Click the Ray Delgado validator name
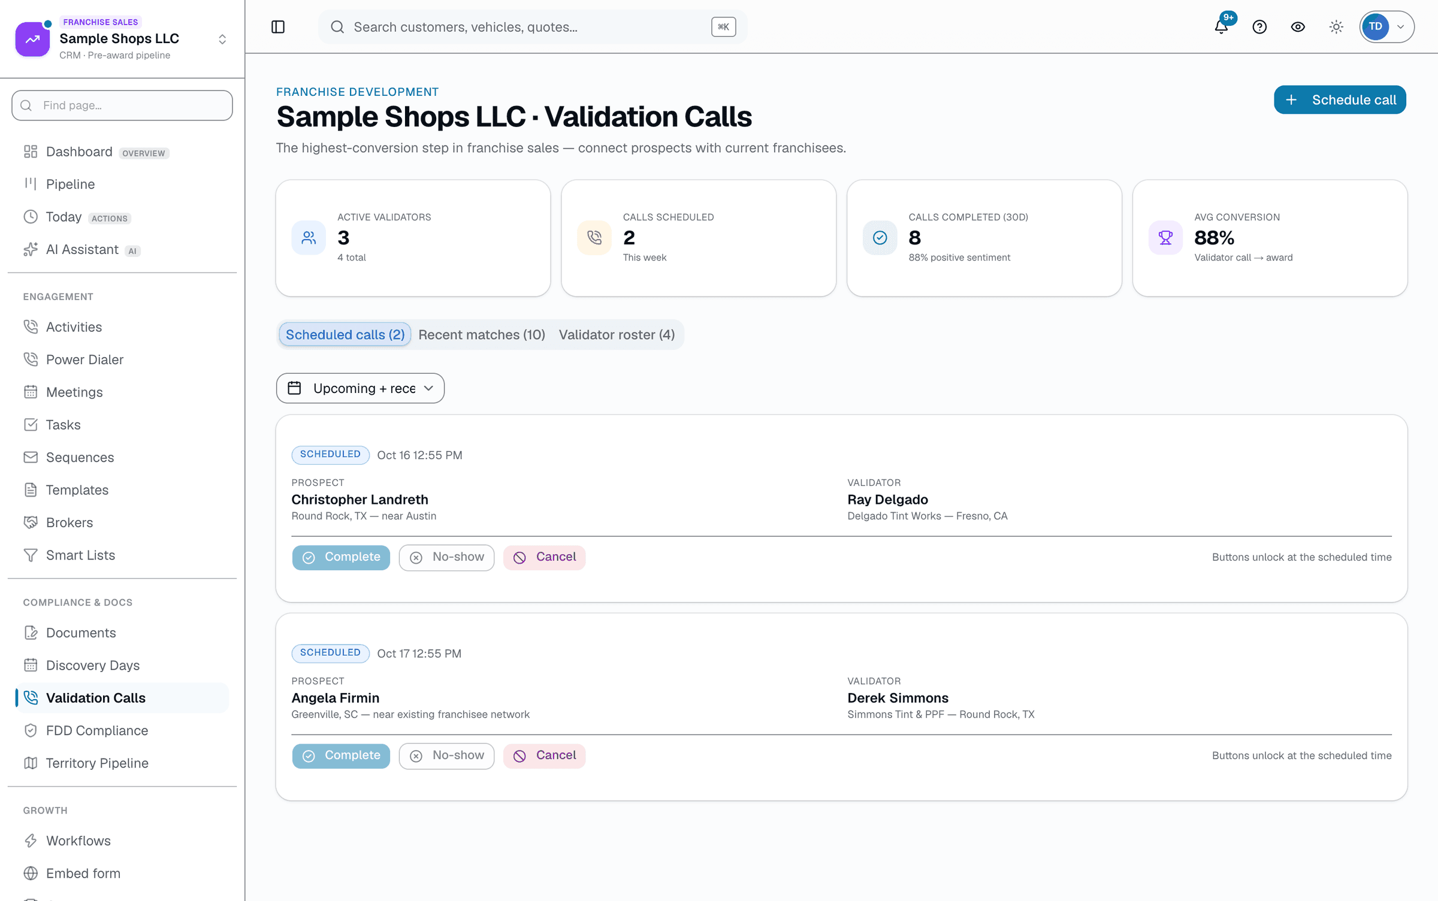Image resolution: width=1438 pixels, height=901 pixels. pos(887,500)
